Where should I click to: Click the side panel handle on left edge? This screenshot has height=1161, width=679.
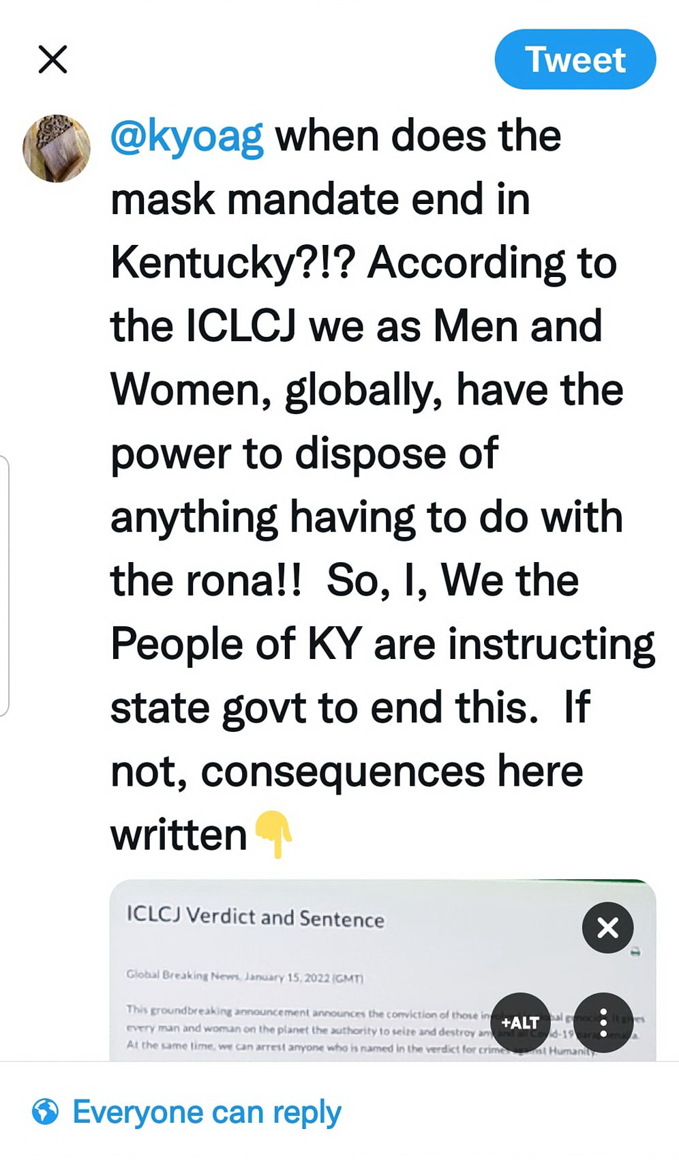[x=4, y=587]
